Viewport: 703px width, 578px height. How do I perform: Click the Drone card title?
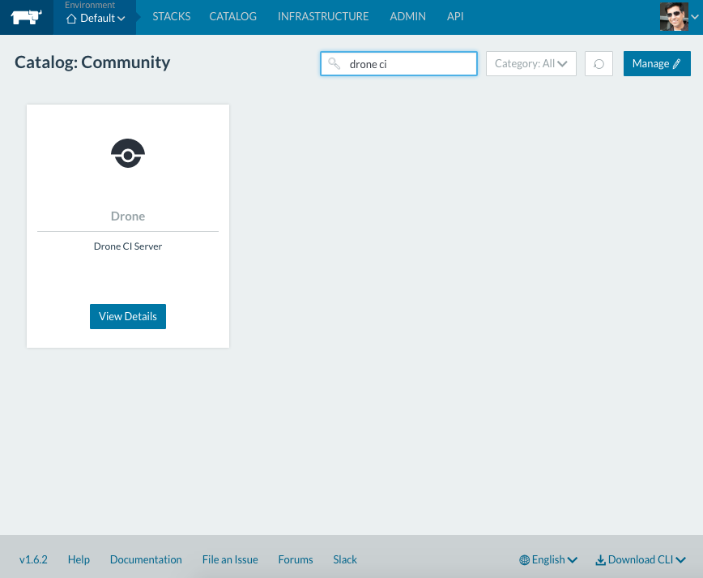click(128, 216)
